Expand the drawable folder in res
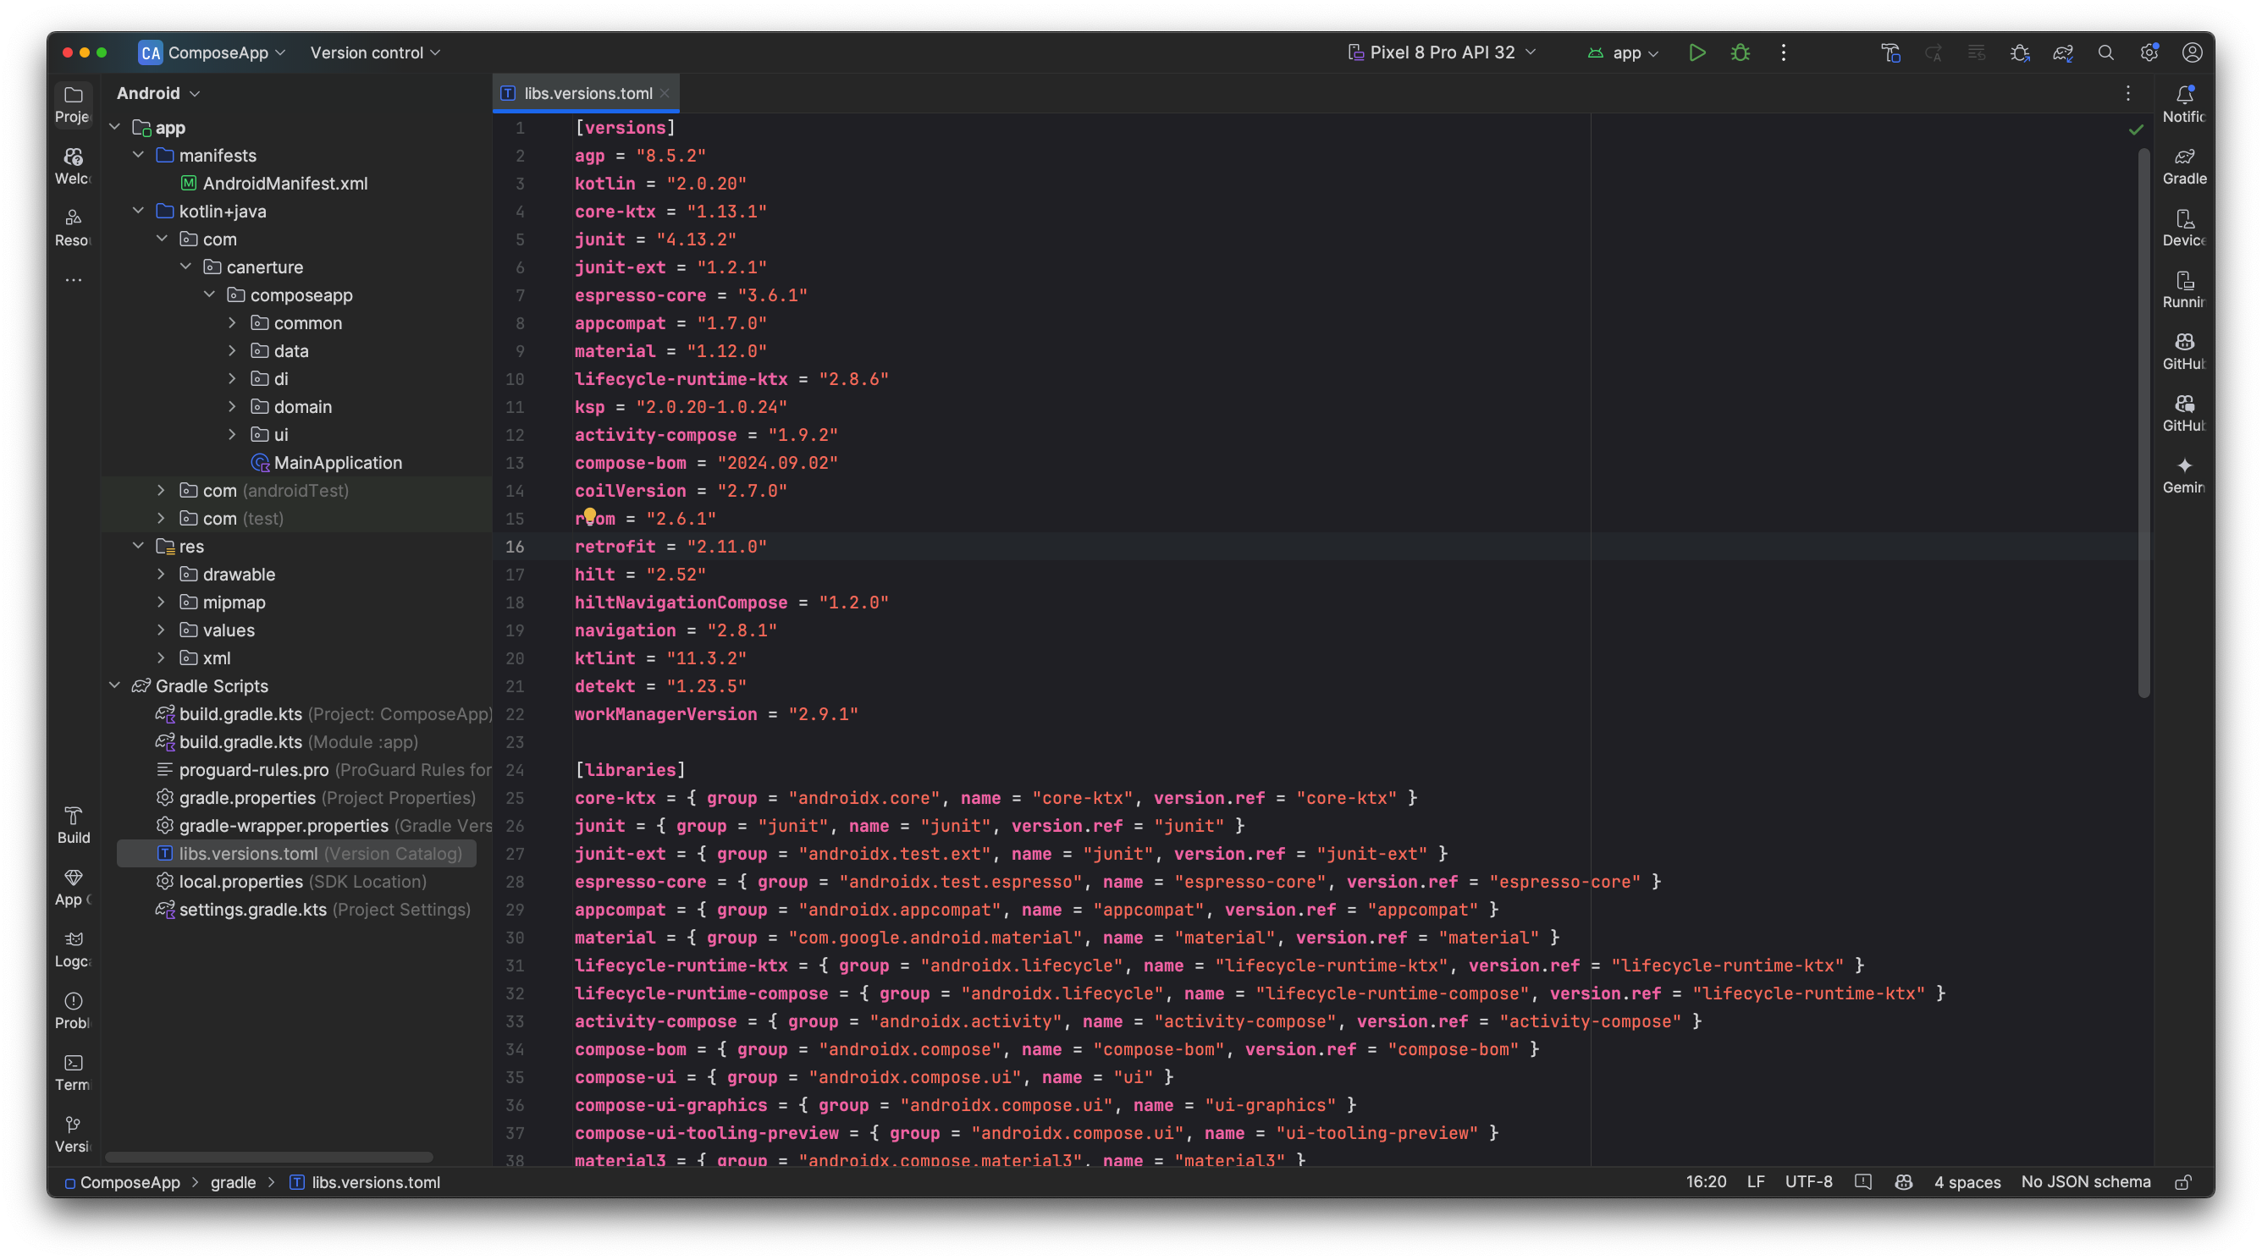2262x1260 pixels. tap(161, 574)
